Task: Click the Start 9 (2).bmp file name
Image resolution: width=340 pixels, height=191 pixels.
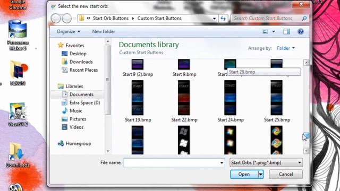Action: pyautogui.click(x=138, y=74)
